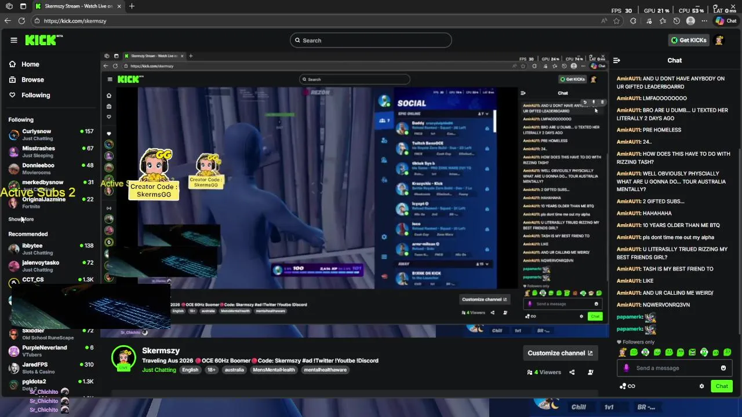Viewport: 742px width, 417px height.
Task: Add page to favorites star
Action: (617, 21)
